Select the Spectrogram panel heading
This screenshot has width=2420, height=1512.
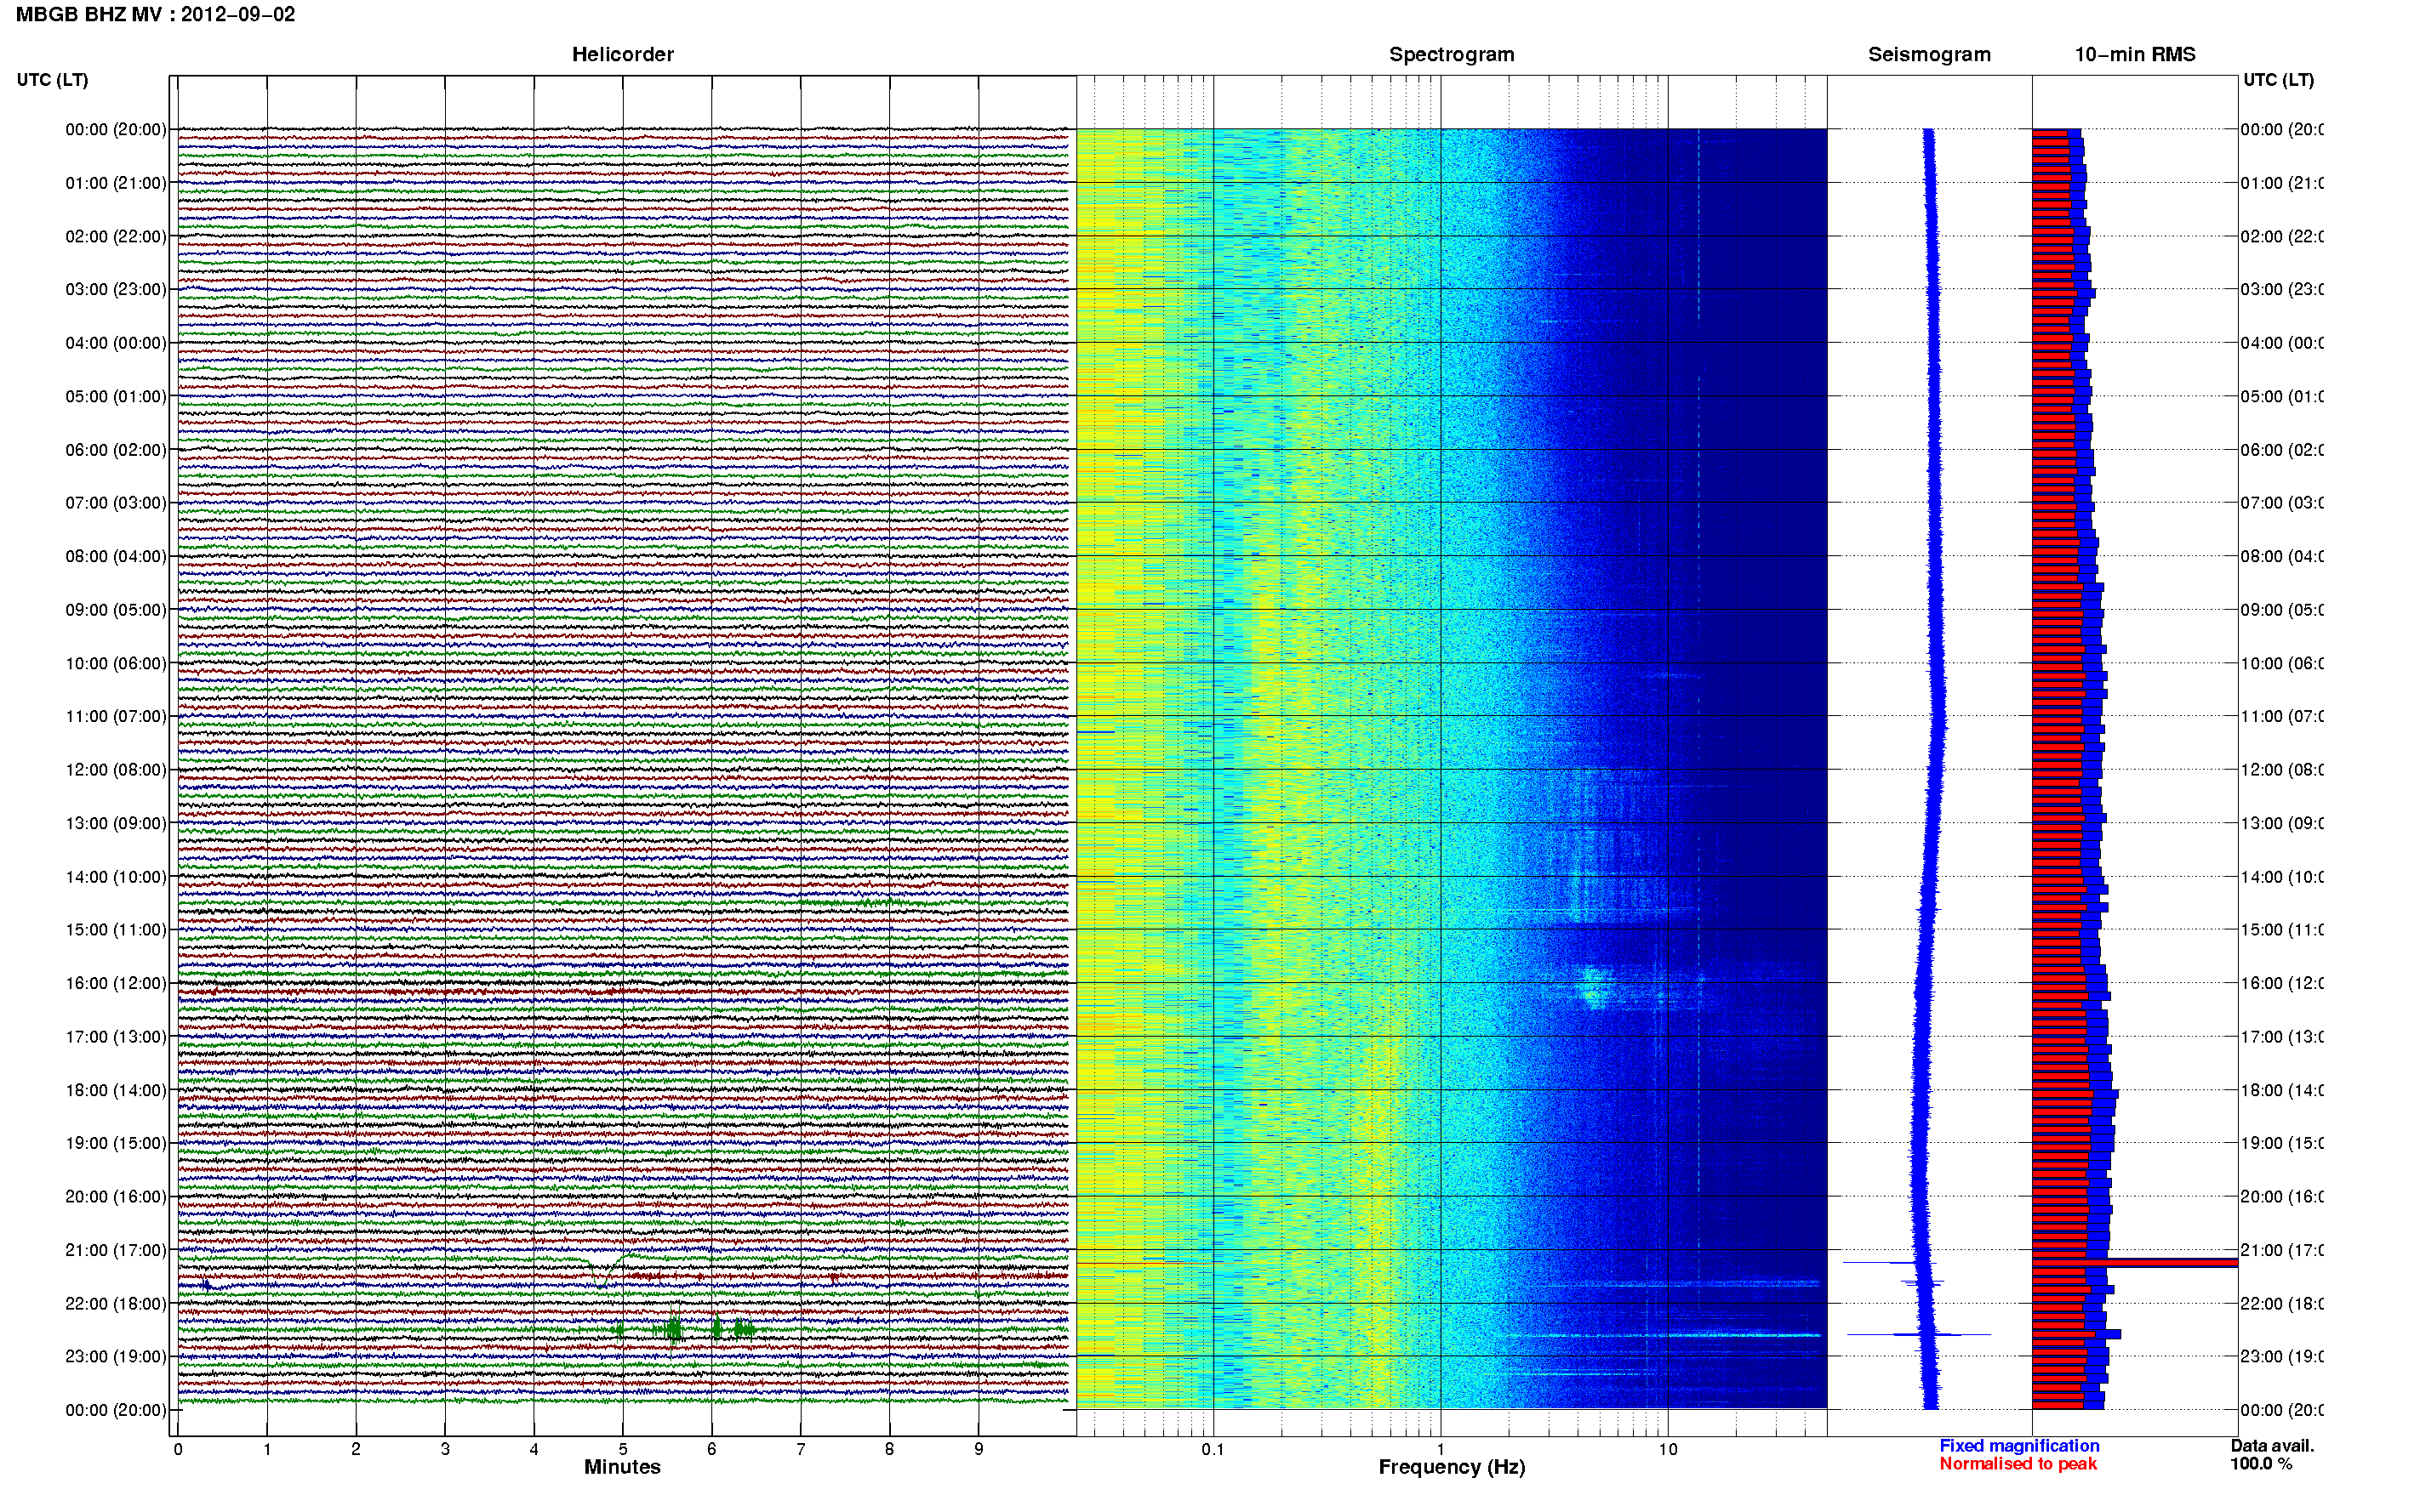click(x=1451, y=54)
